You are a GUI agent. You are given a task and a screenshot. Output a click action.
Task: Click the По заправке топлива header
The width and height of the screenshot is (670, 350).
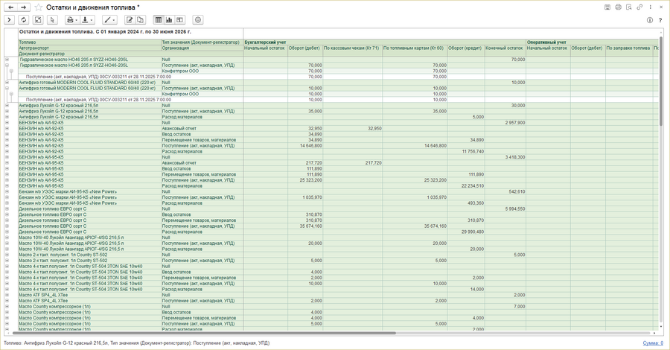pos(628,48)
